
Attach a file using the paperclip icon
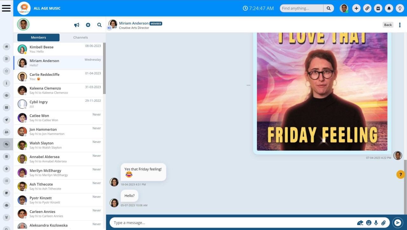pos(384,222)
